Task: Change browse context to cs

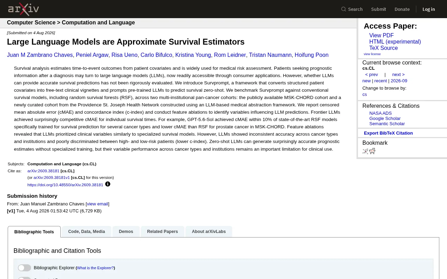Action: tap(365, 95)
